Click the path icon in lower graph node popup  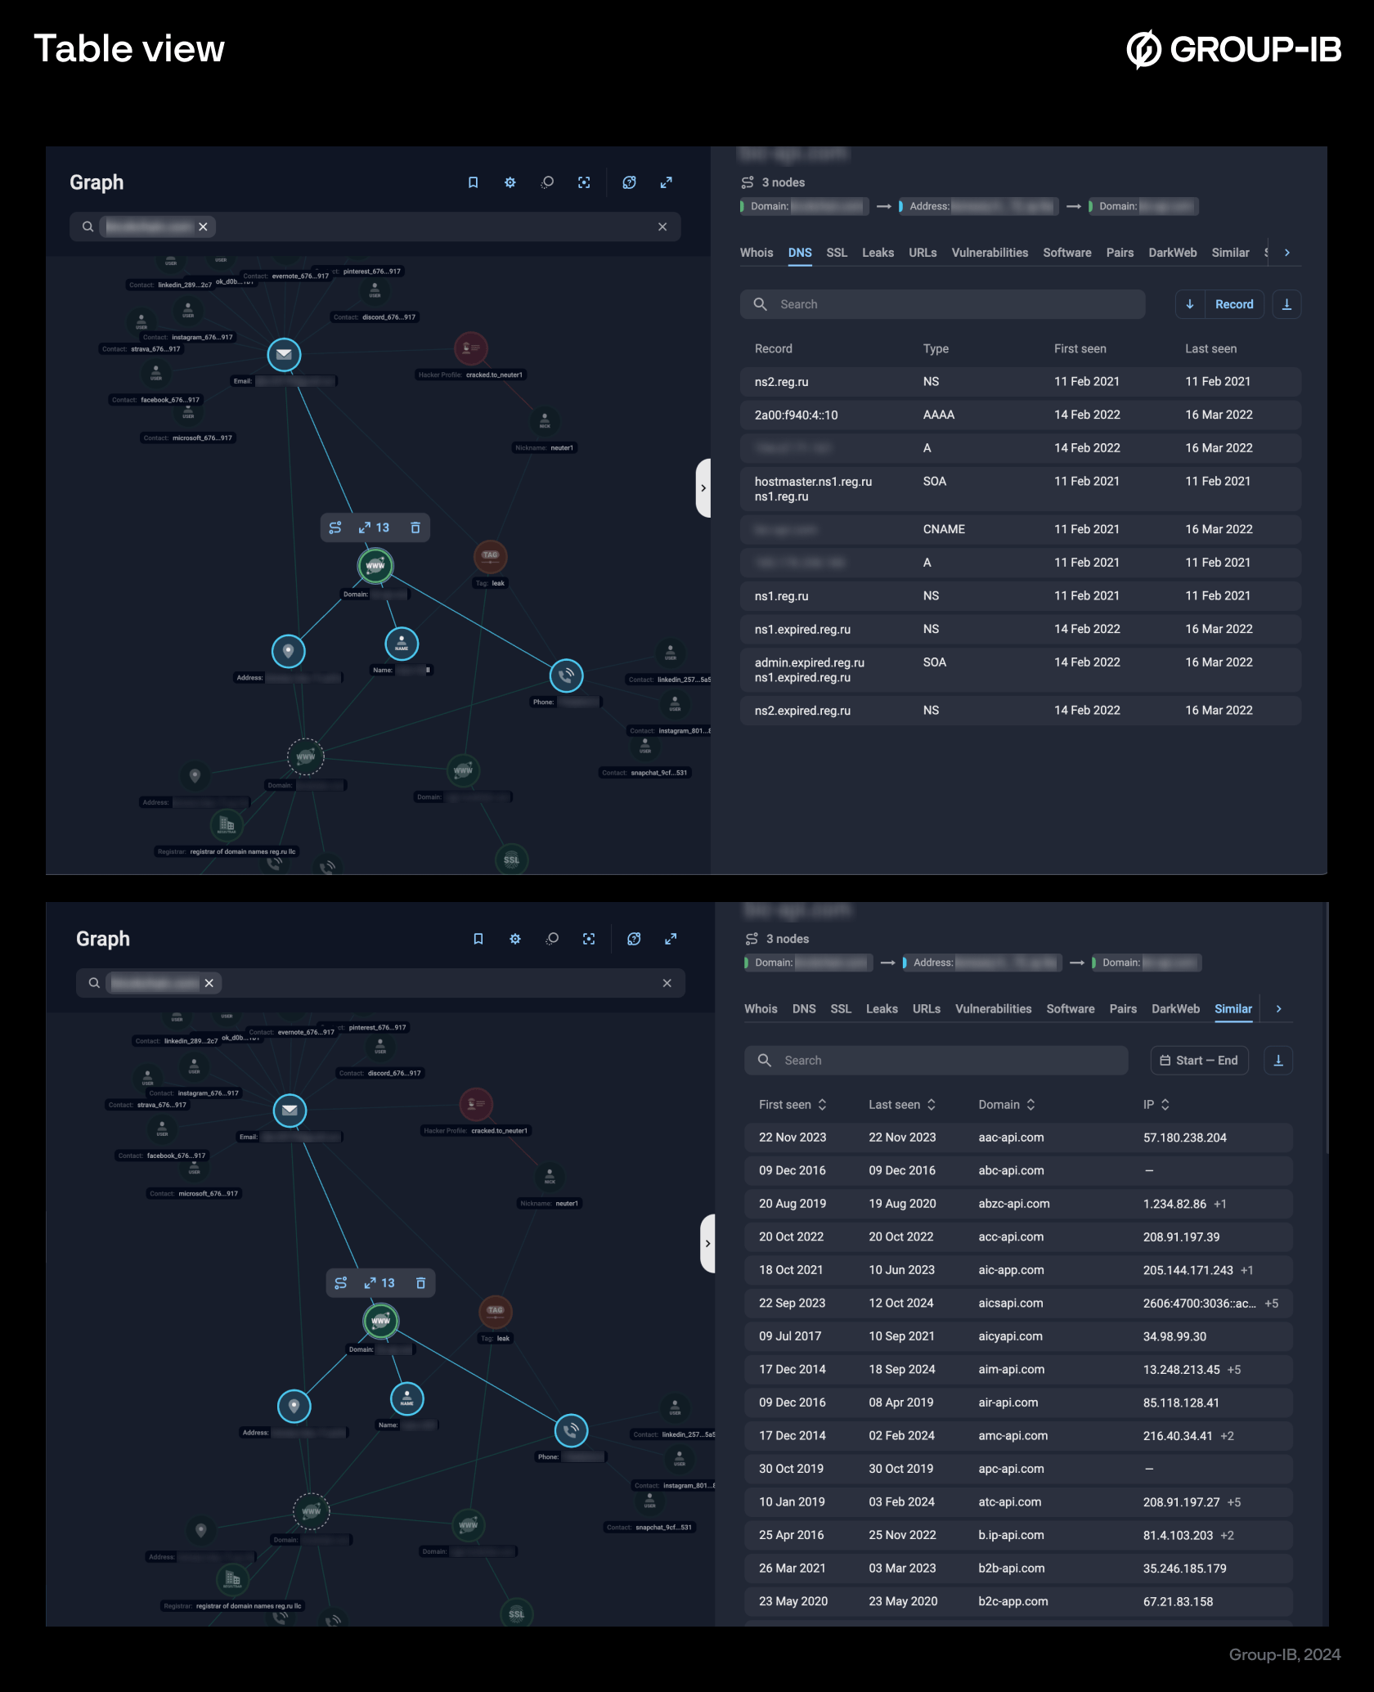point(341,1283)
